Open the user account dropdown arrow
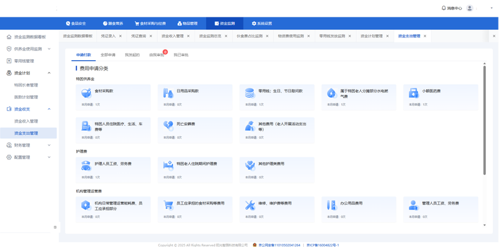 coord(492,8)
